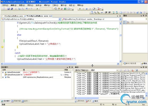This screenshot has width=148, height=106.
Task: Click the Increase Indent icon
Action: tap(109, 12)
